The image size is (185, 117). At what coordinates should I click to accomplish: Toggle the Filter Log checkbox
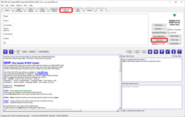pyautogui.click(x=15, y=51)
